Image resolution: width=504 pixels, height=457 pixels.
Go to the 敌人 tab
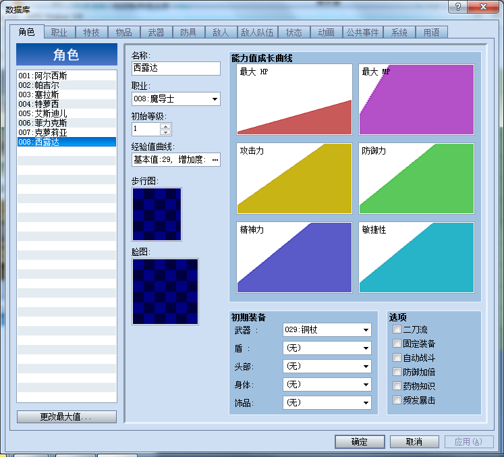click(221, 32)
